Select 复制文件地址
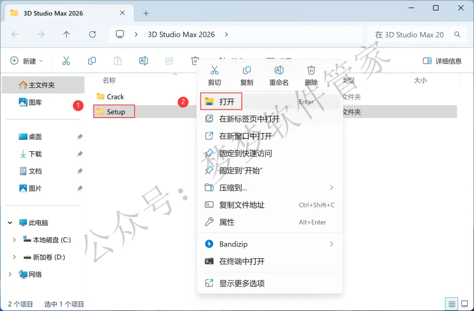This screenshot has width=474, height=311. (x=269, y=205)
